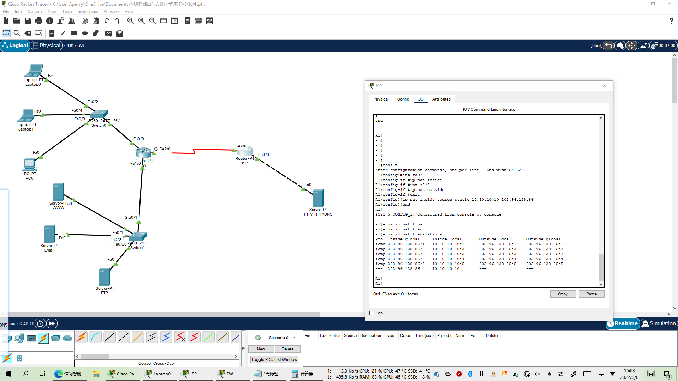
Task: Click the Zoom In magnifier icon
Action: [130, 21]
